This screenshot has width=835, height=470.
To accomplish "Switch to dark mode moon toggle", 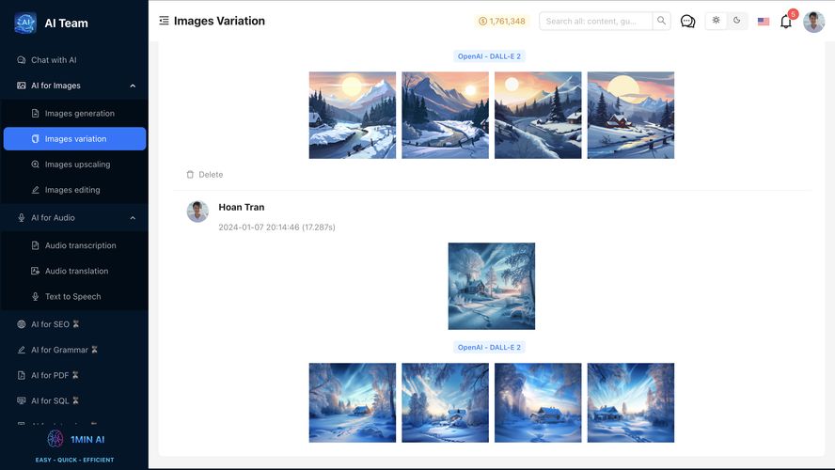I will [x=737, y=21].
